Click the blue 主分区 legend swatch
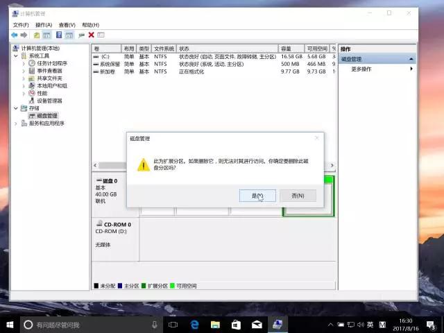444x333 pixels. 120,286
